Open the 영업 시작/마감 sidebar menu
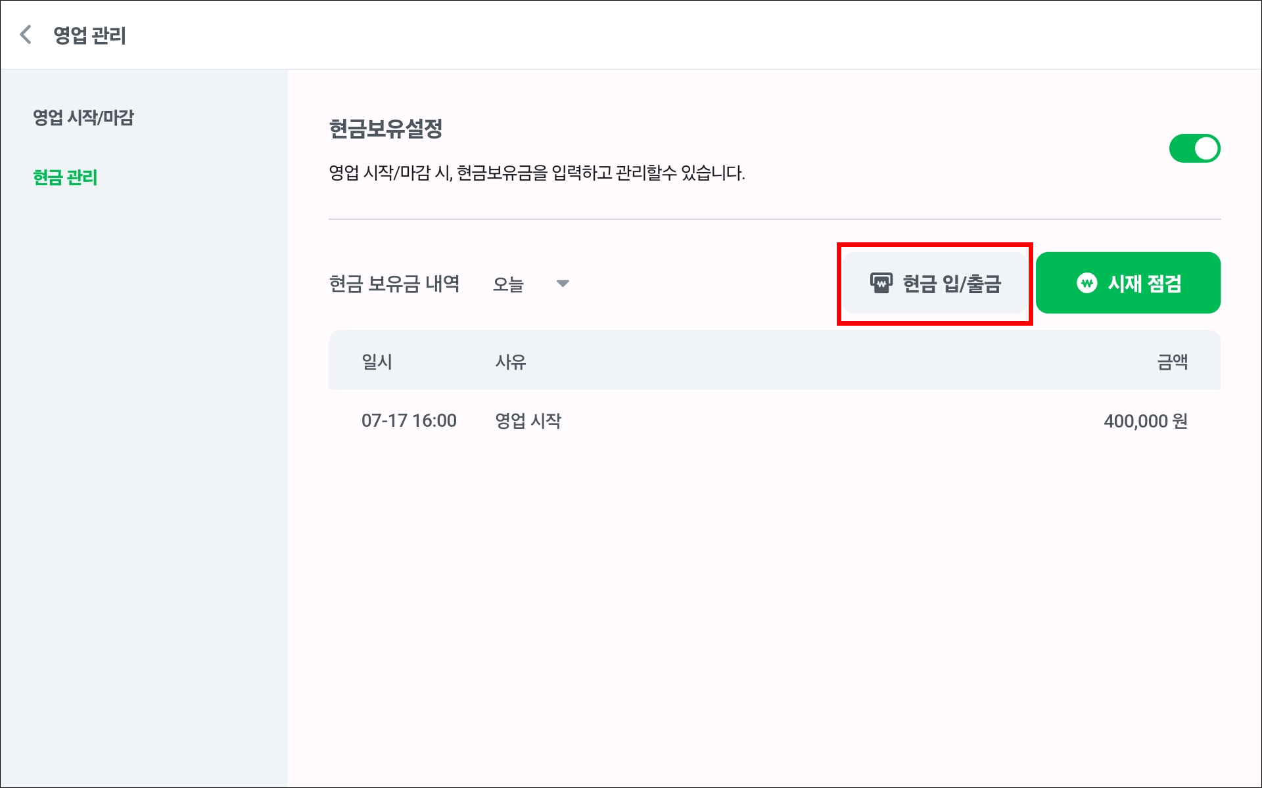The width and height of the screenshot is (1262, 788). tap(83, 118)
